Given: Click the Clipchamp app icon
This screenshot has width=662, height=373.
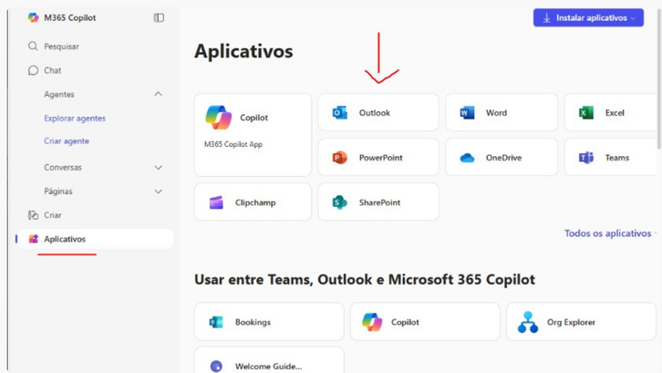Looking at the screenshot, I should click(x=216, y=202).
